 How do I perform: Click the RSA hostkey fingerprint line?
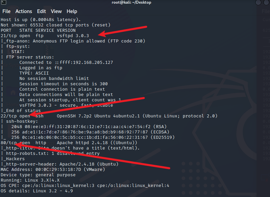(x=89, y=126)
